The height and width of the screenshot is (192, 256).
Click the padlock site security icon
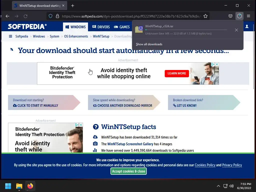[57, 16]
